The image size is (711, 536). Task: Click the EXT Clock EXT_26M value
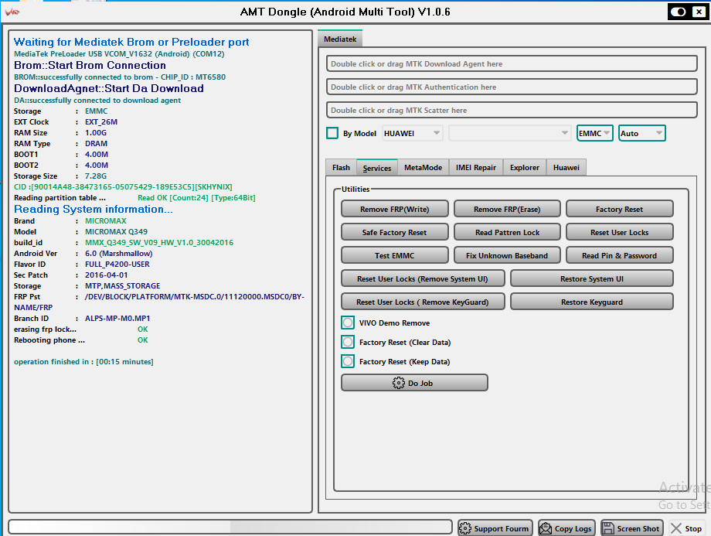[x=101, y=121]
